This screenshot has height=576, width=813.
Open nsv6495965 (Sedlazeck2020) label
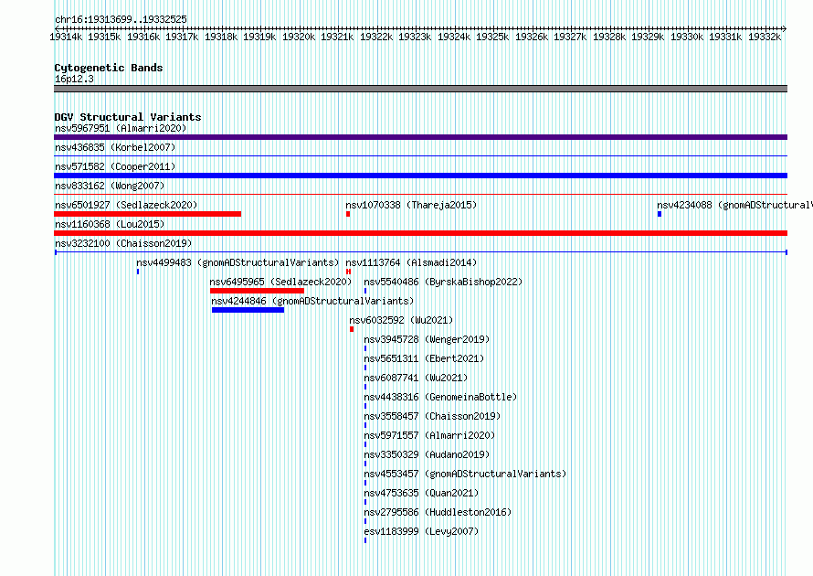tap(280, 282)
